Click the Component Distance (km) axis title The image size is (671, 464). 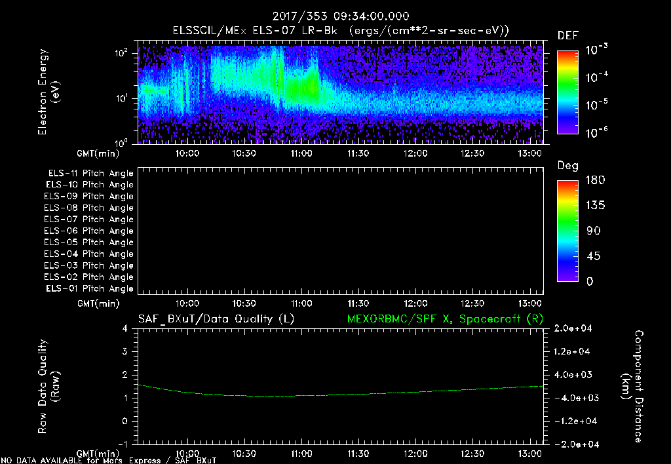pos(632,387)
